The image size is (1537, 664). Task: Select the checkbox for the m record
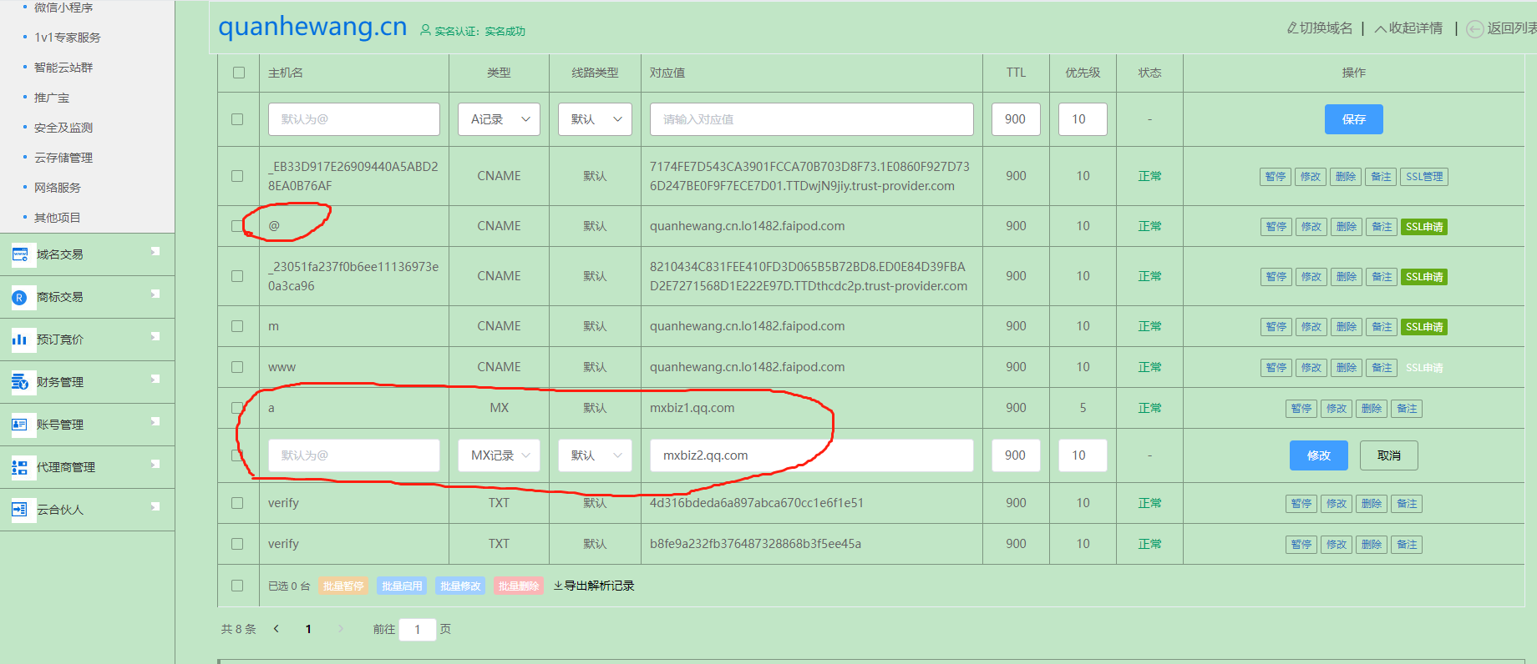click(x=237, y=326)
